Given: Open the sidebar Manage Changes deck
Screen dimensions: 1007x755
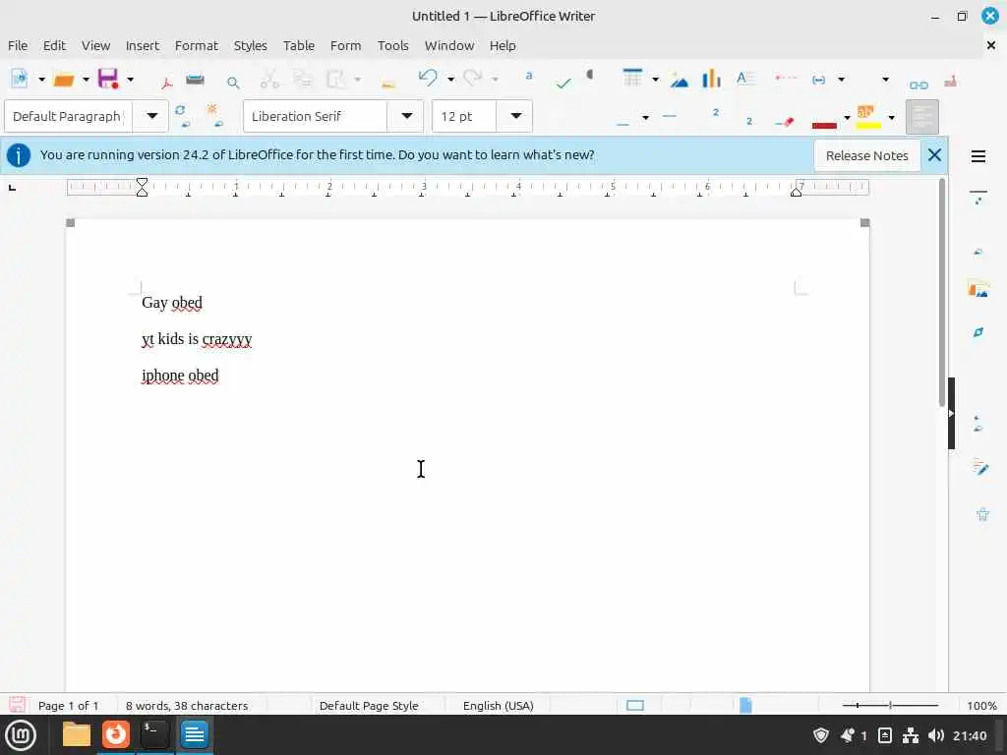Looking at the screenshot, I should coord(979,467).
